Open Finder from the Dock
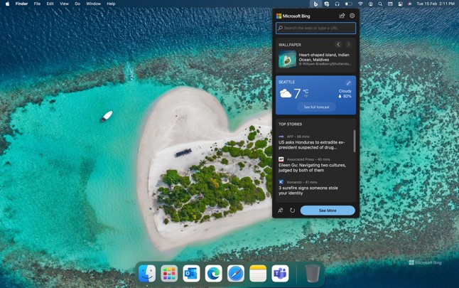 (147, 273)
